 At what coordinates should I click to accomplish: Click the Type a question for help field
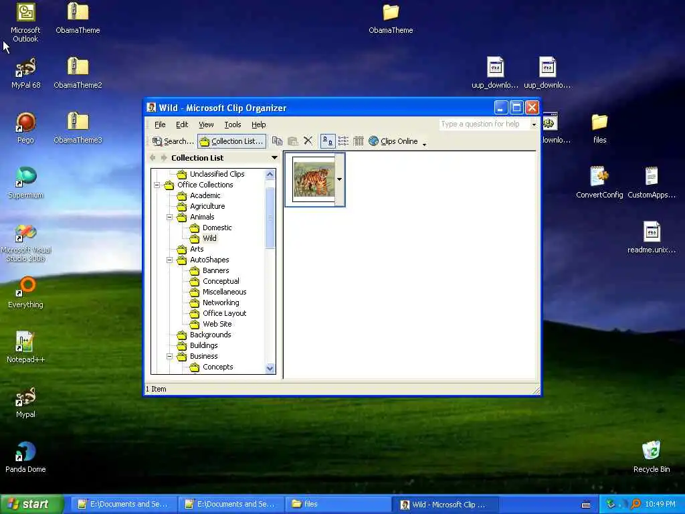pyautogui.click(x=484, y=124)
